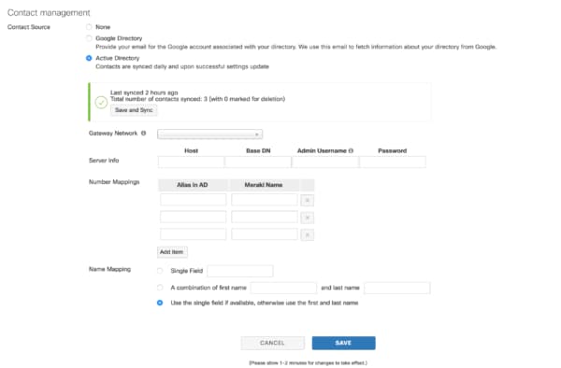Screen dimensions: 561x368
Task: Remove the first number mapping row
Action: (307, 200)
